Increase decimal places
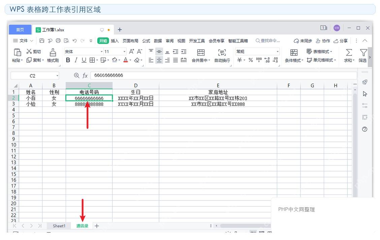 [267, 60]
